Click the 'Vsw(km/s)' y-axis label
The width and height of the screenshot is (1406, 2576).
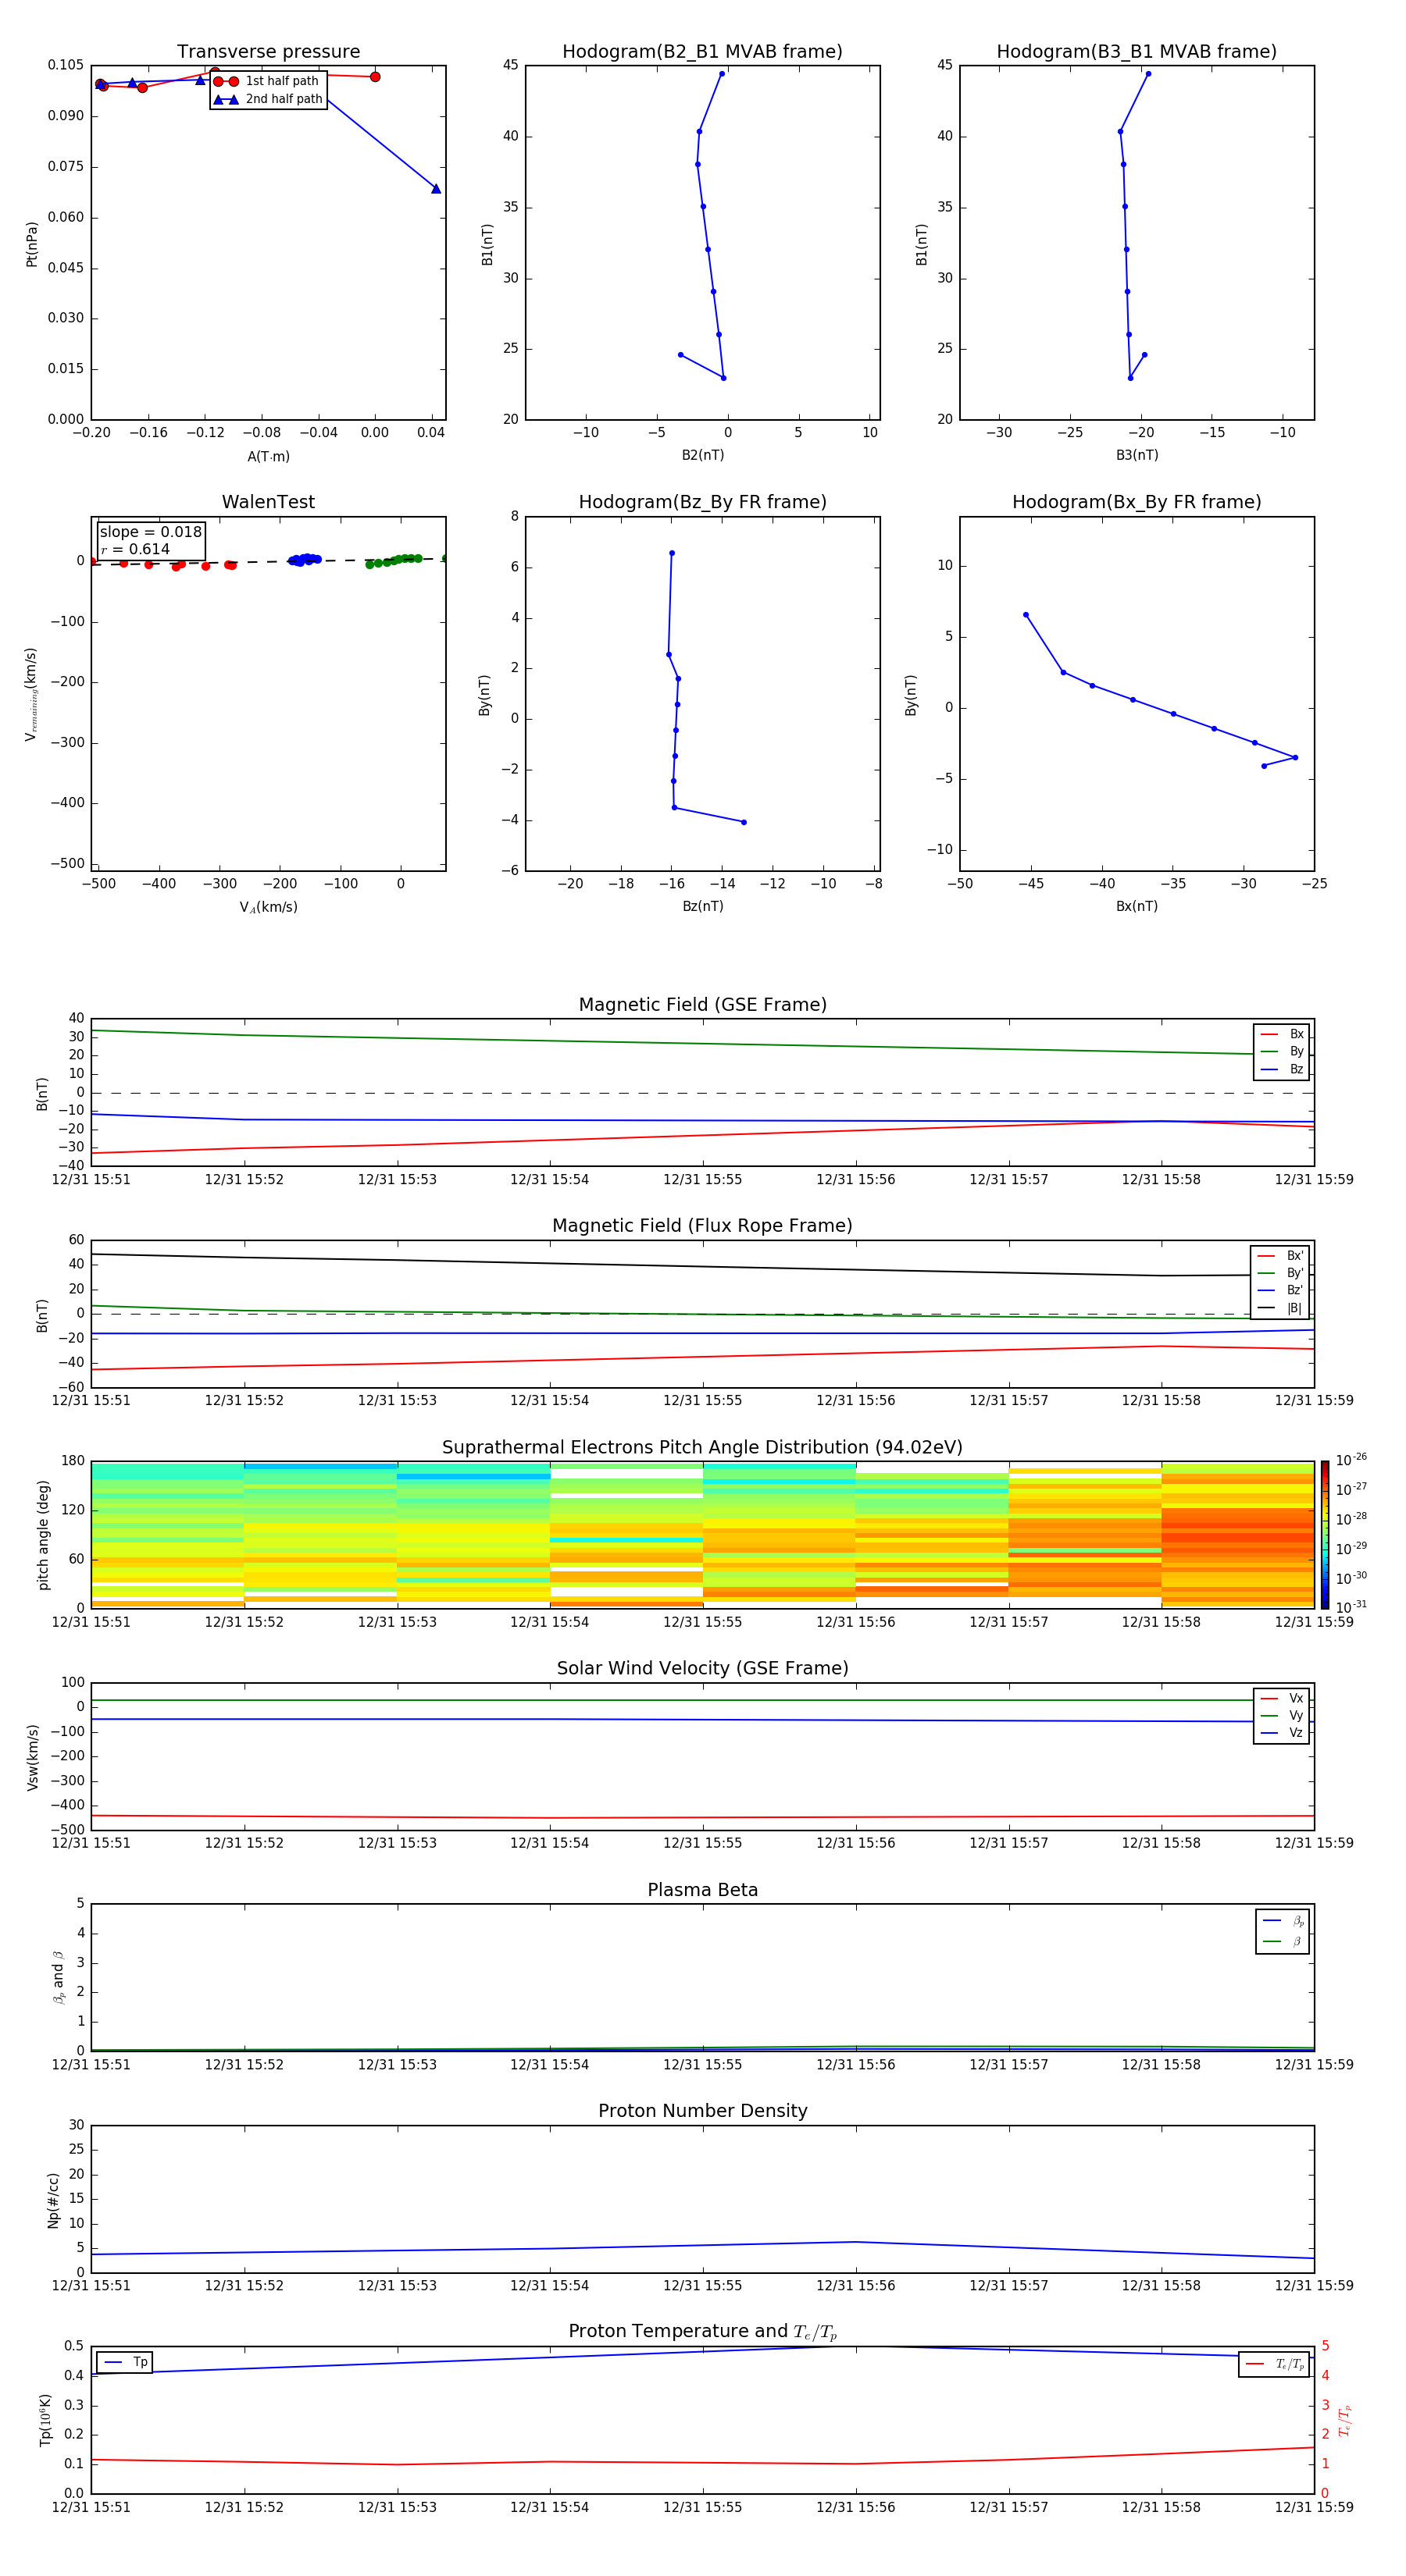(x=32, y=1757)
